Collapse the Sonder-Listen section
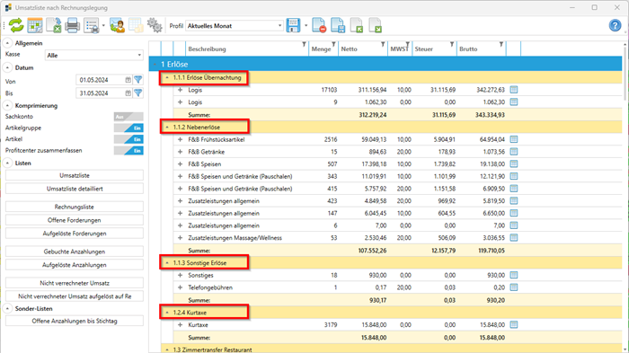 7,308
